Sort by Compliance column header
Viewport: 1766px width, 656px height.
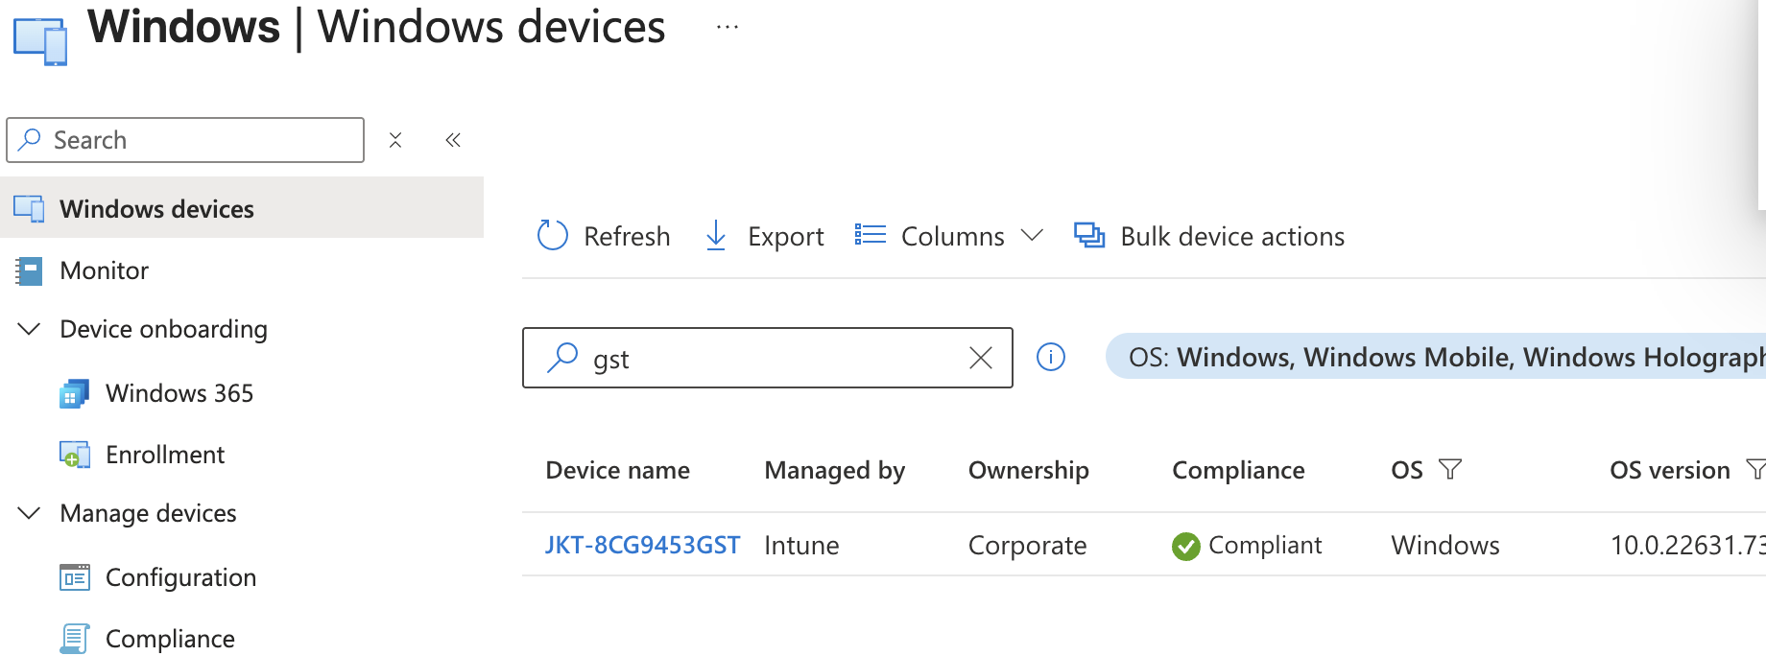tap(1238, 470)
